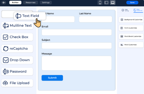
Task: Open Form Customize options
Action: [x=131, y=28]
